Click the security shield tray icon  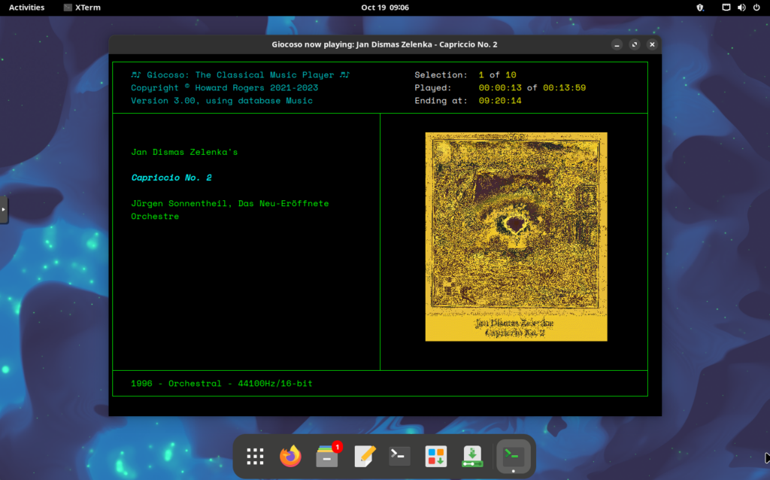coord(700,8)
